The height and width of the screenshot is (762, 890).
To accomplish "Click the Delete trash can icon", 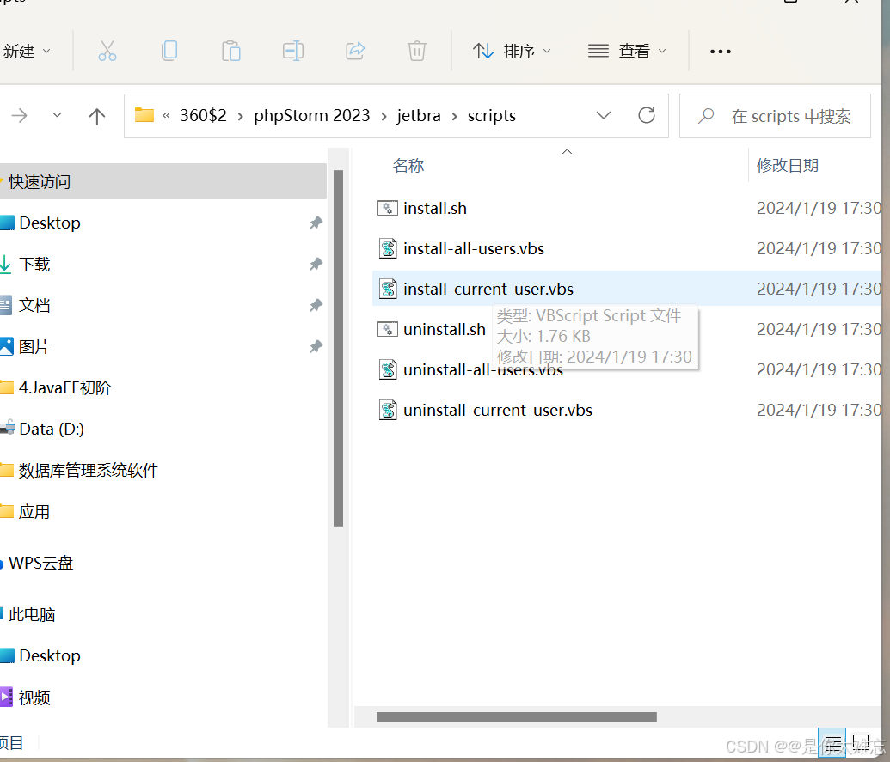I will point(416,51).
